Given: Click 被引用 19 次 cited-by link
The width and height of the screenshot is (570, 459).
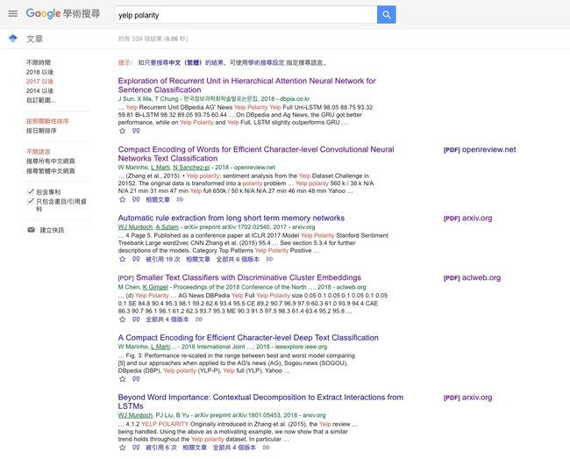Looking at the screenshot, I should pos(163,259).
